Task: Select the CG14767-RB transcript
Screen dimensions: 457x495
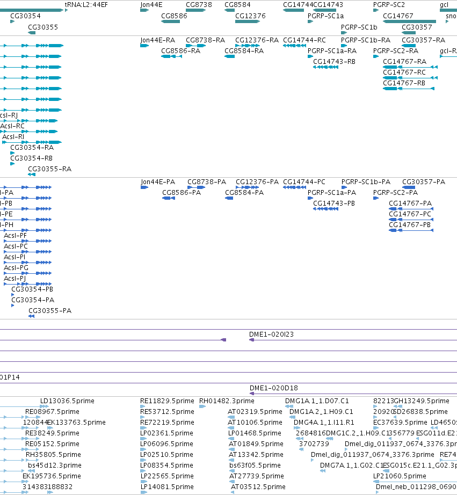Action: pyautogui.click(x=409, y=89)
